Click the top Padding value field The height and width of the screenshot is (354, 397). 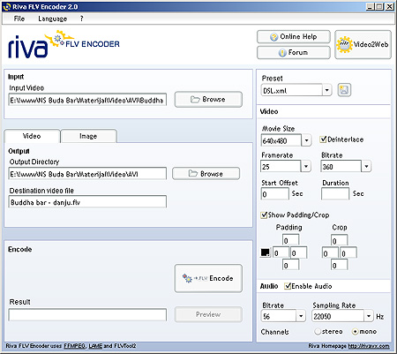click(290, 240)
